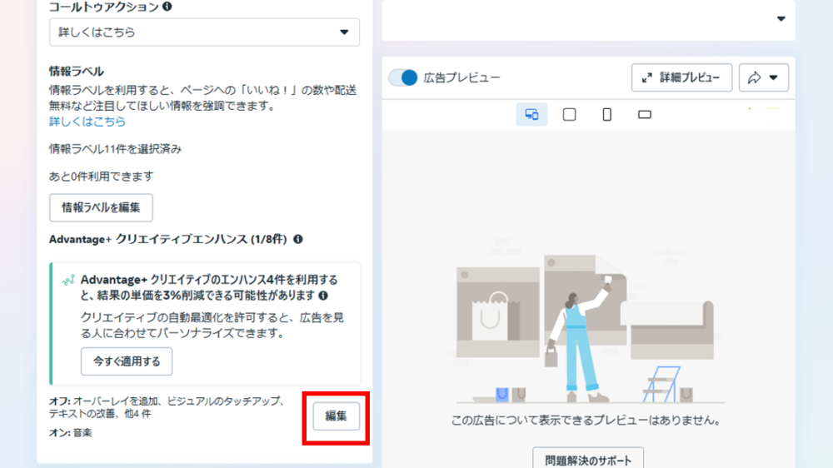The image size is (833, 468).
Task: Click 問題解決のサポート button
Action: tap(588, 459)
